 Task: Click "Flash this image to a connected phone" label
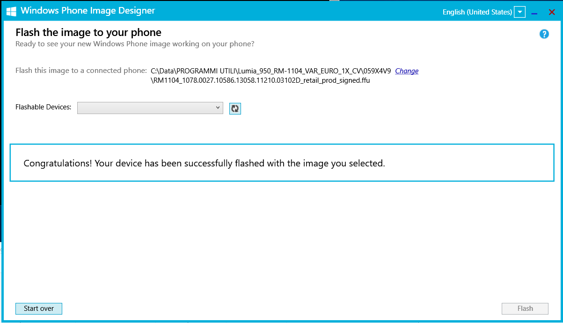pos(81,71)
